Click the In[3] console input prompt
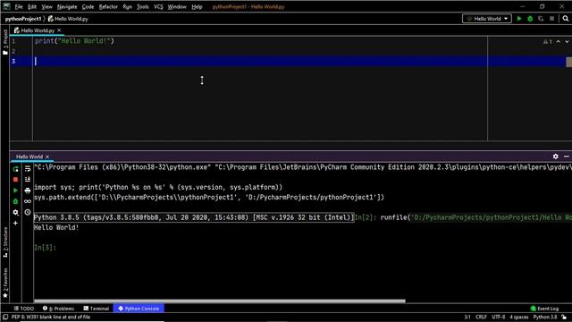Screen dimensions: 572x322 (45, 248)
